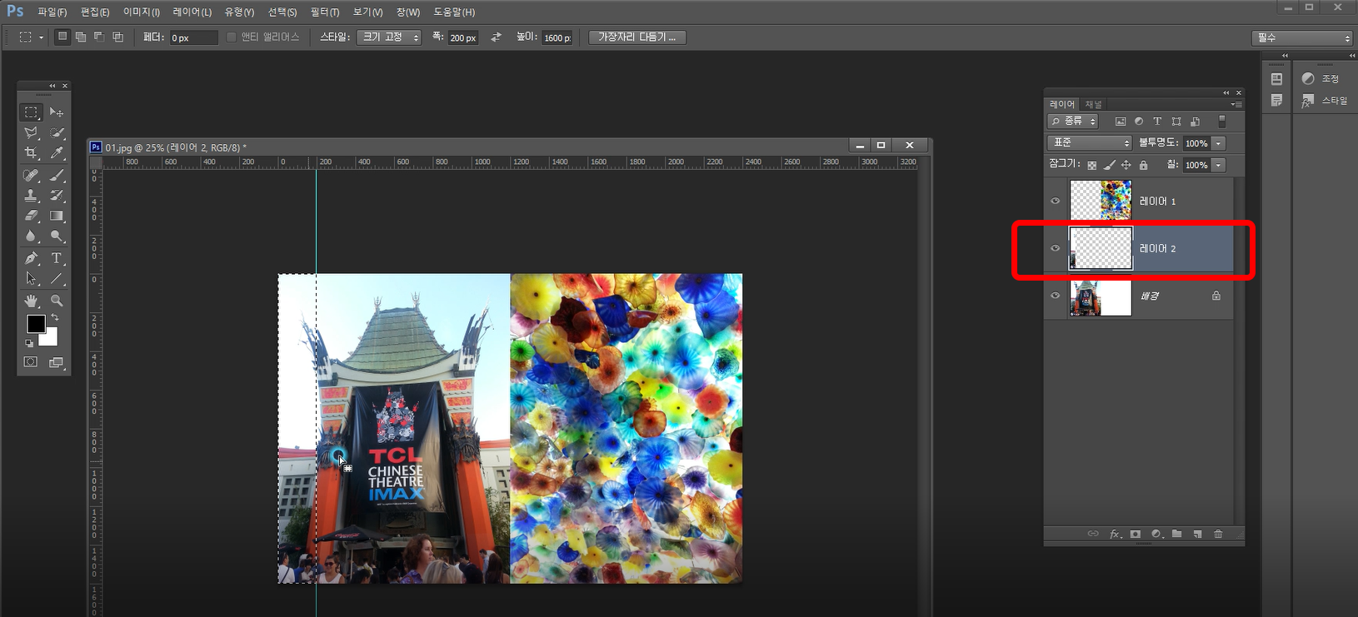Open the 편집(E) menu
Screen dimensions: 1358x617
click(95, 12)
